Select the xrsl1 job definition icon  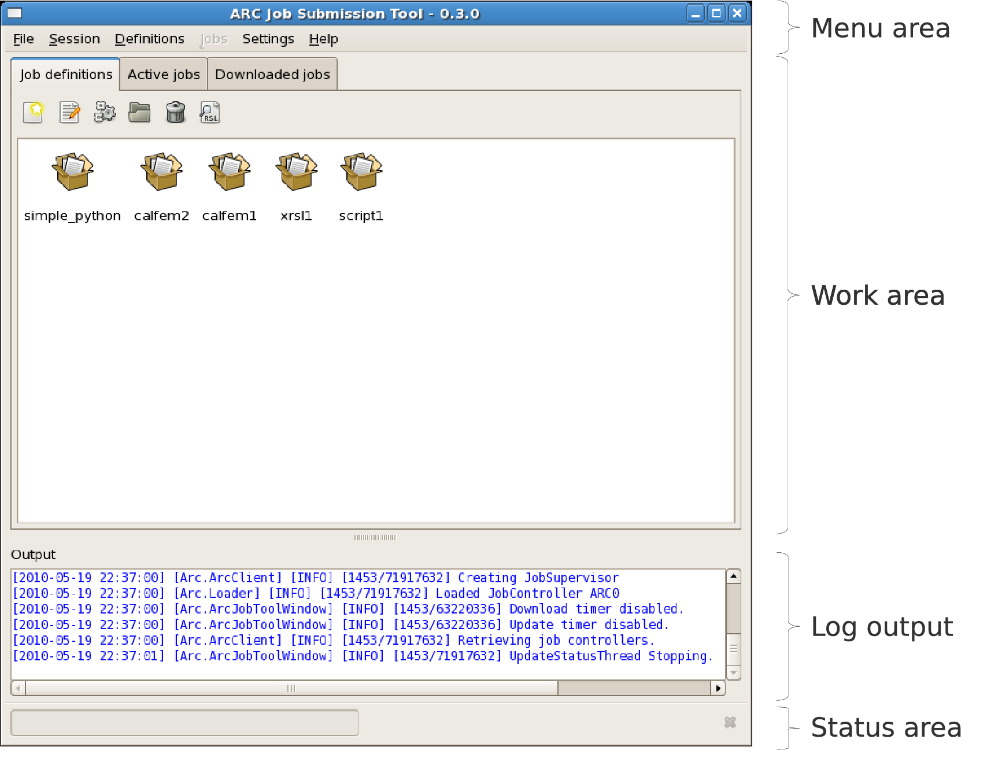pyautogui.click(x=297, y=172)
